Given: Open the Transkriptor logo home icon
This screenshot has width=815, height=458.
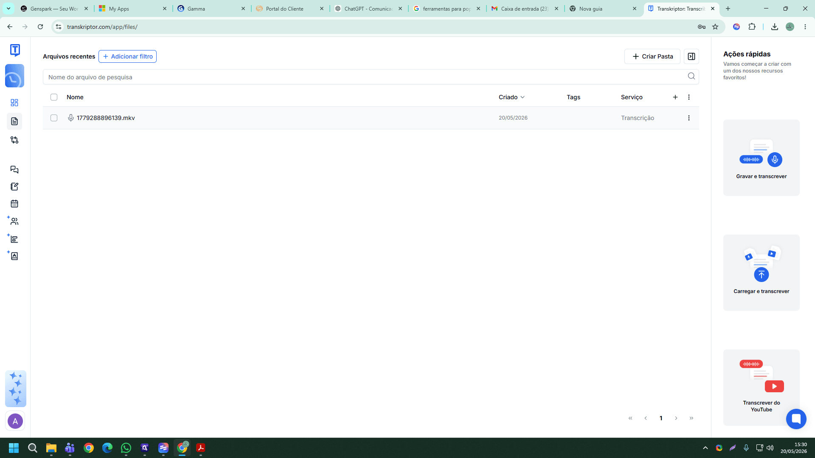Looking at the screenshot, I should pyautogui.click(x=15, y=50).
